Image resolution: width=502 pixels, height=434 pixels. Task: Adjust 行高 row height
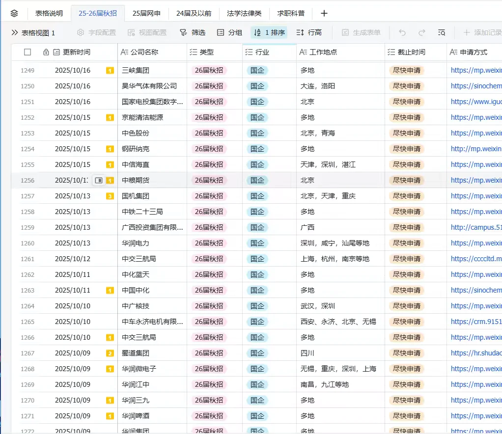(309, 32)
